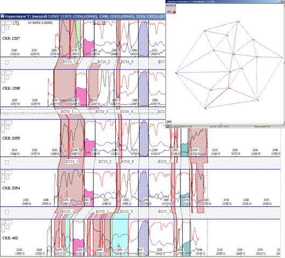Click topmost well node on the map
The width and height of the screenshot is (285, 258).
(238, 21)
